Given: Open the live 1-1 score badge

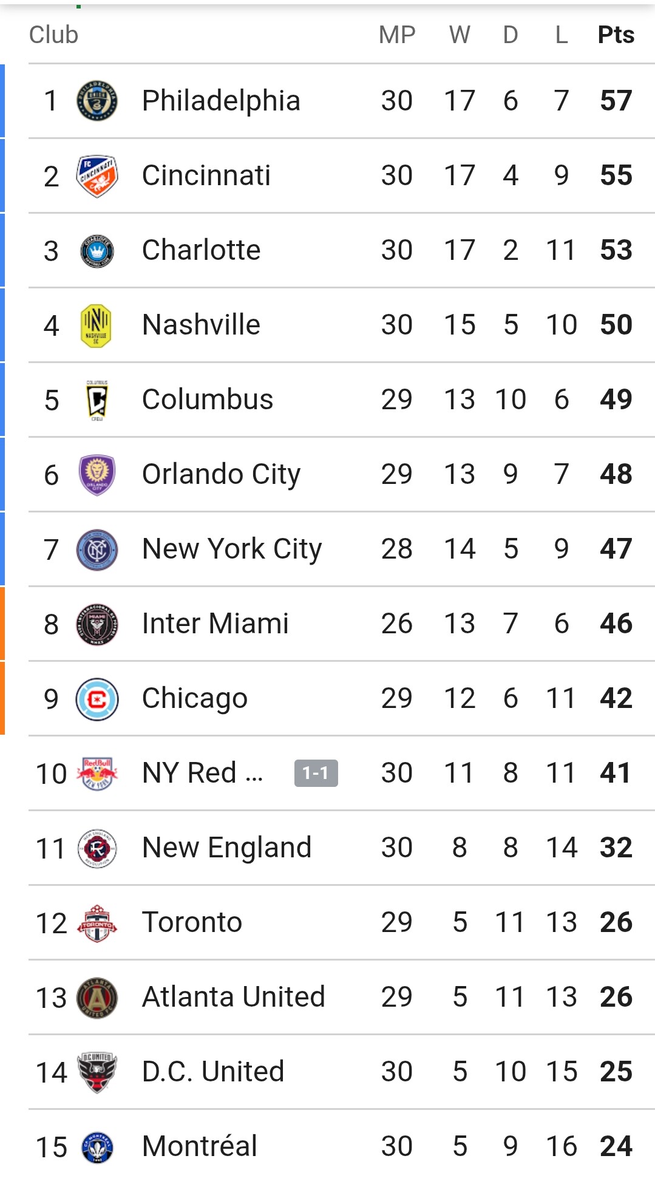Looking at the screenshot, I should [316, 773].
